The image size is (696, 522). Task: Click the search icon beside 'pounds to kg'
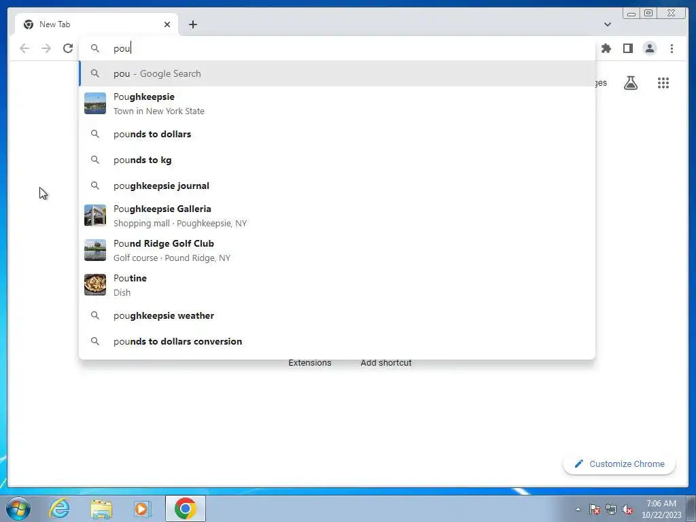95,160
